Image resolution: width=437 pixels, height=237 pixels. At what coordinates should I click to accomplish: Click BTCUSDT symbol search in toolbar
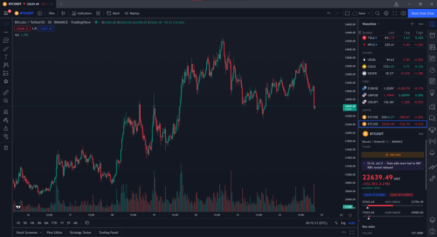24,13
